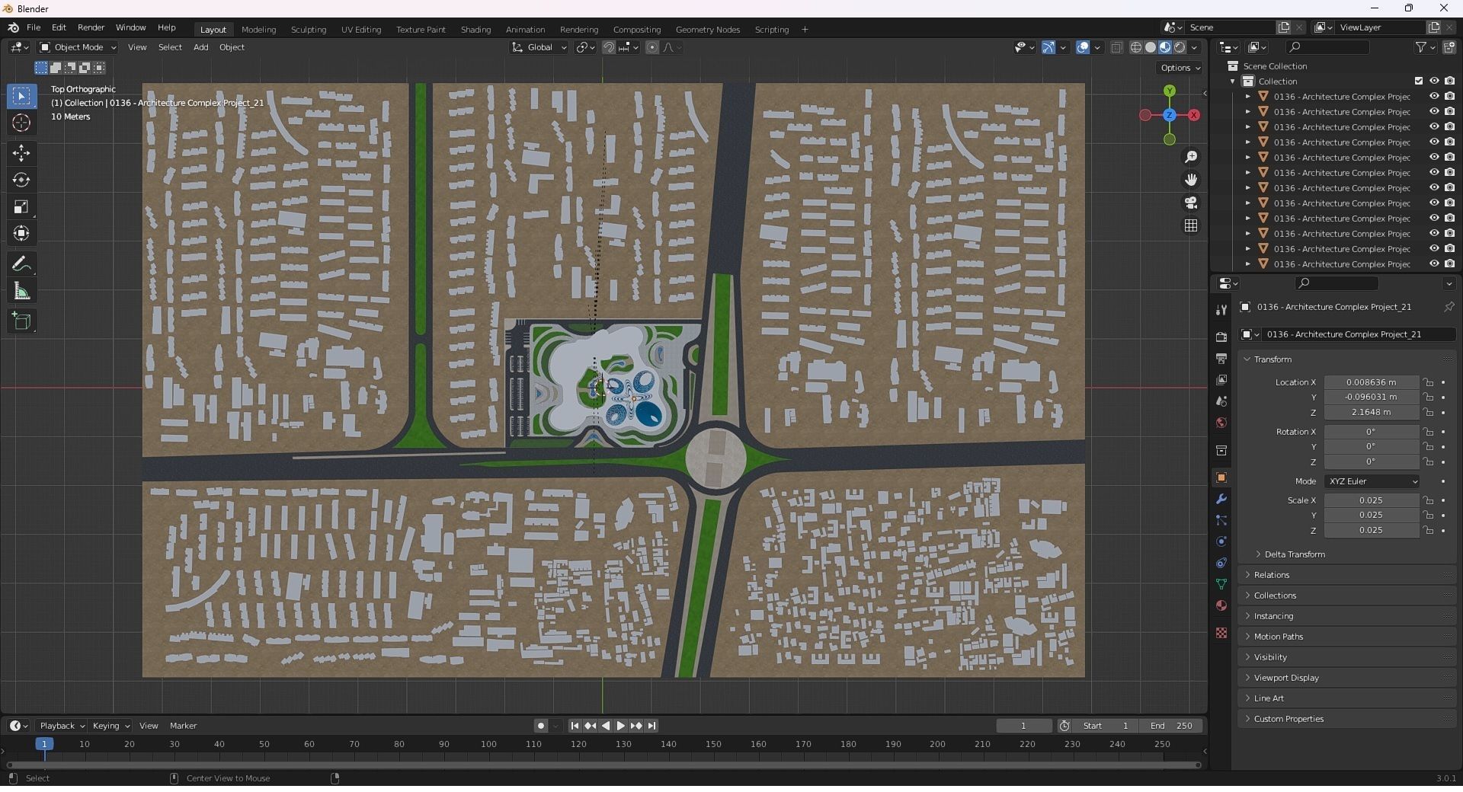Switch to the Geometry Nodes workspace tab

(708, 30)
